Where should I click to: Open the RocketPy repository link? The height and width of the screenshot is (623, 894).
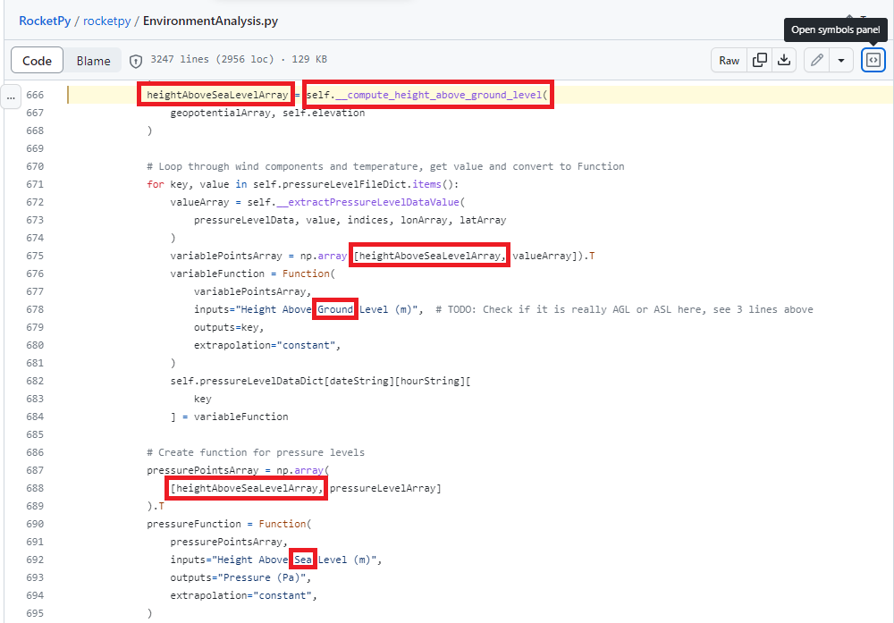coord(45,20)
